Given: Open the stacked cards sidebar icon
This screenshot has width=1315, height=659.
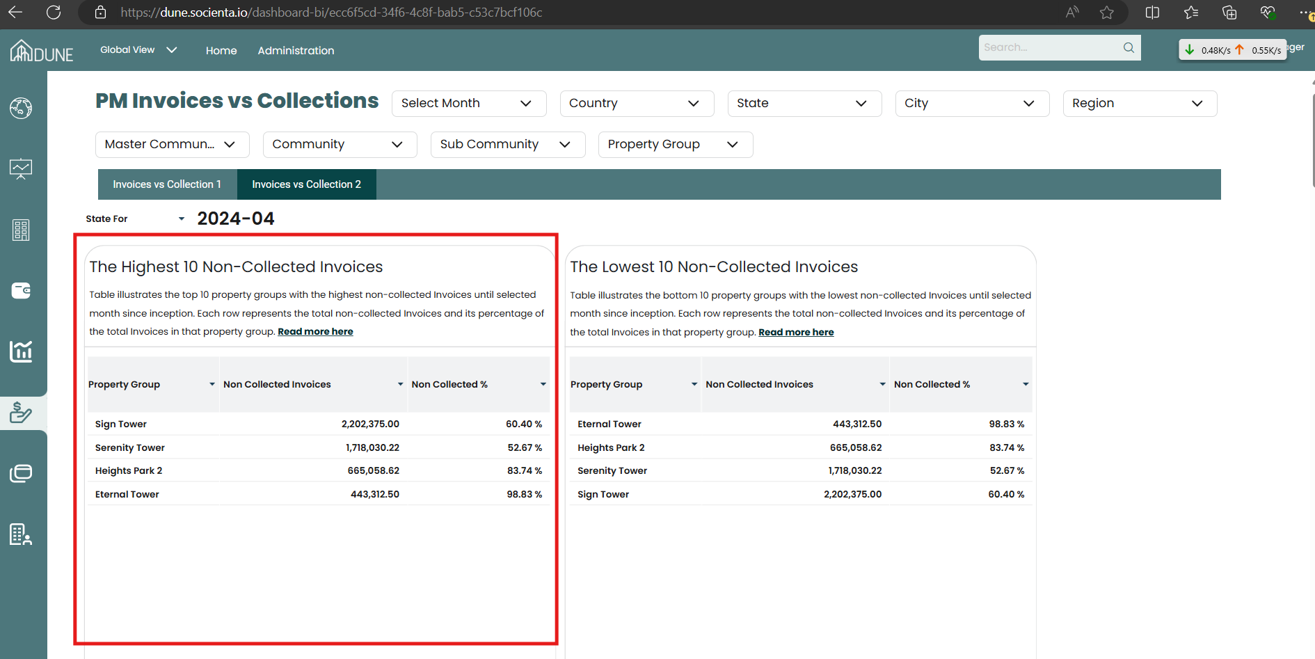Looking at the screenshot, I should pyautogui.click(x=21, y=473).
